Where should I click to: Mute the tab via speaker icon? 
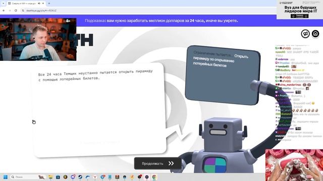(39, 4)
